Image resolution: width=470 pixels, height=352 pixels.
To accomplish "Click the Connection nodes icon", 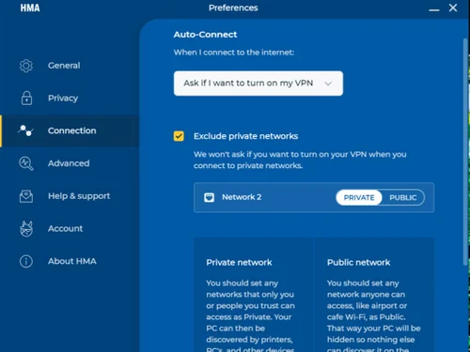I will [x=25, y=130].
